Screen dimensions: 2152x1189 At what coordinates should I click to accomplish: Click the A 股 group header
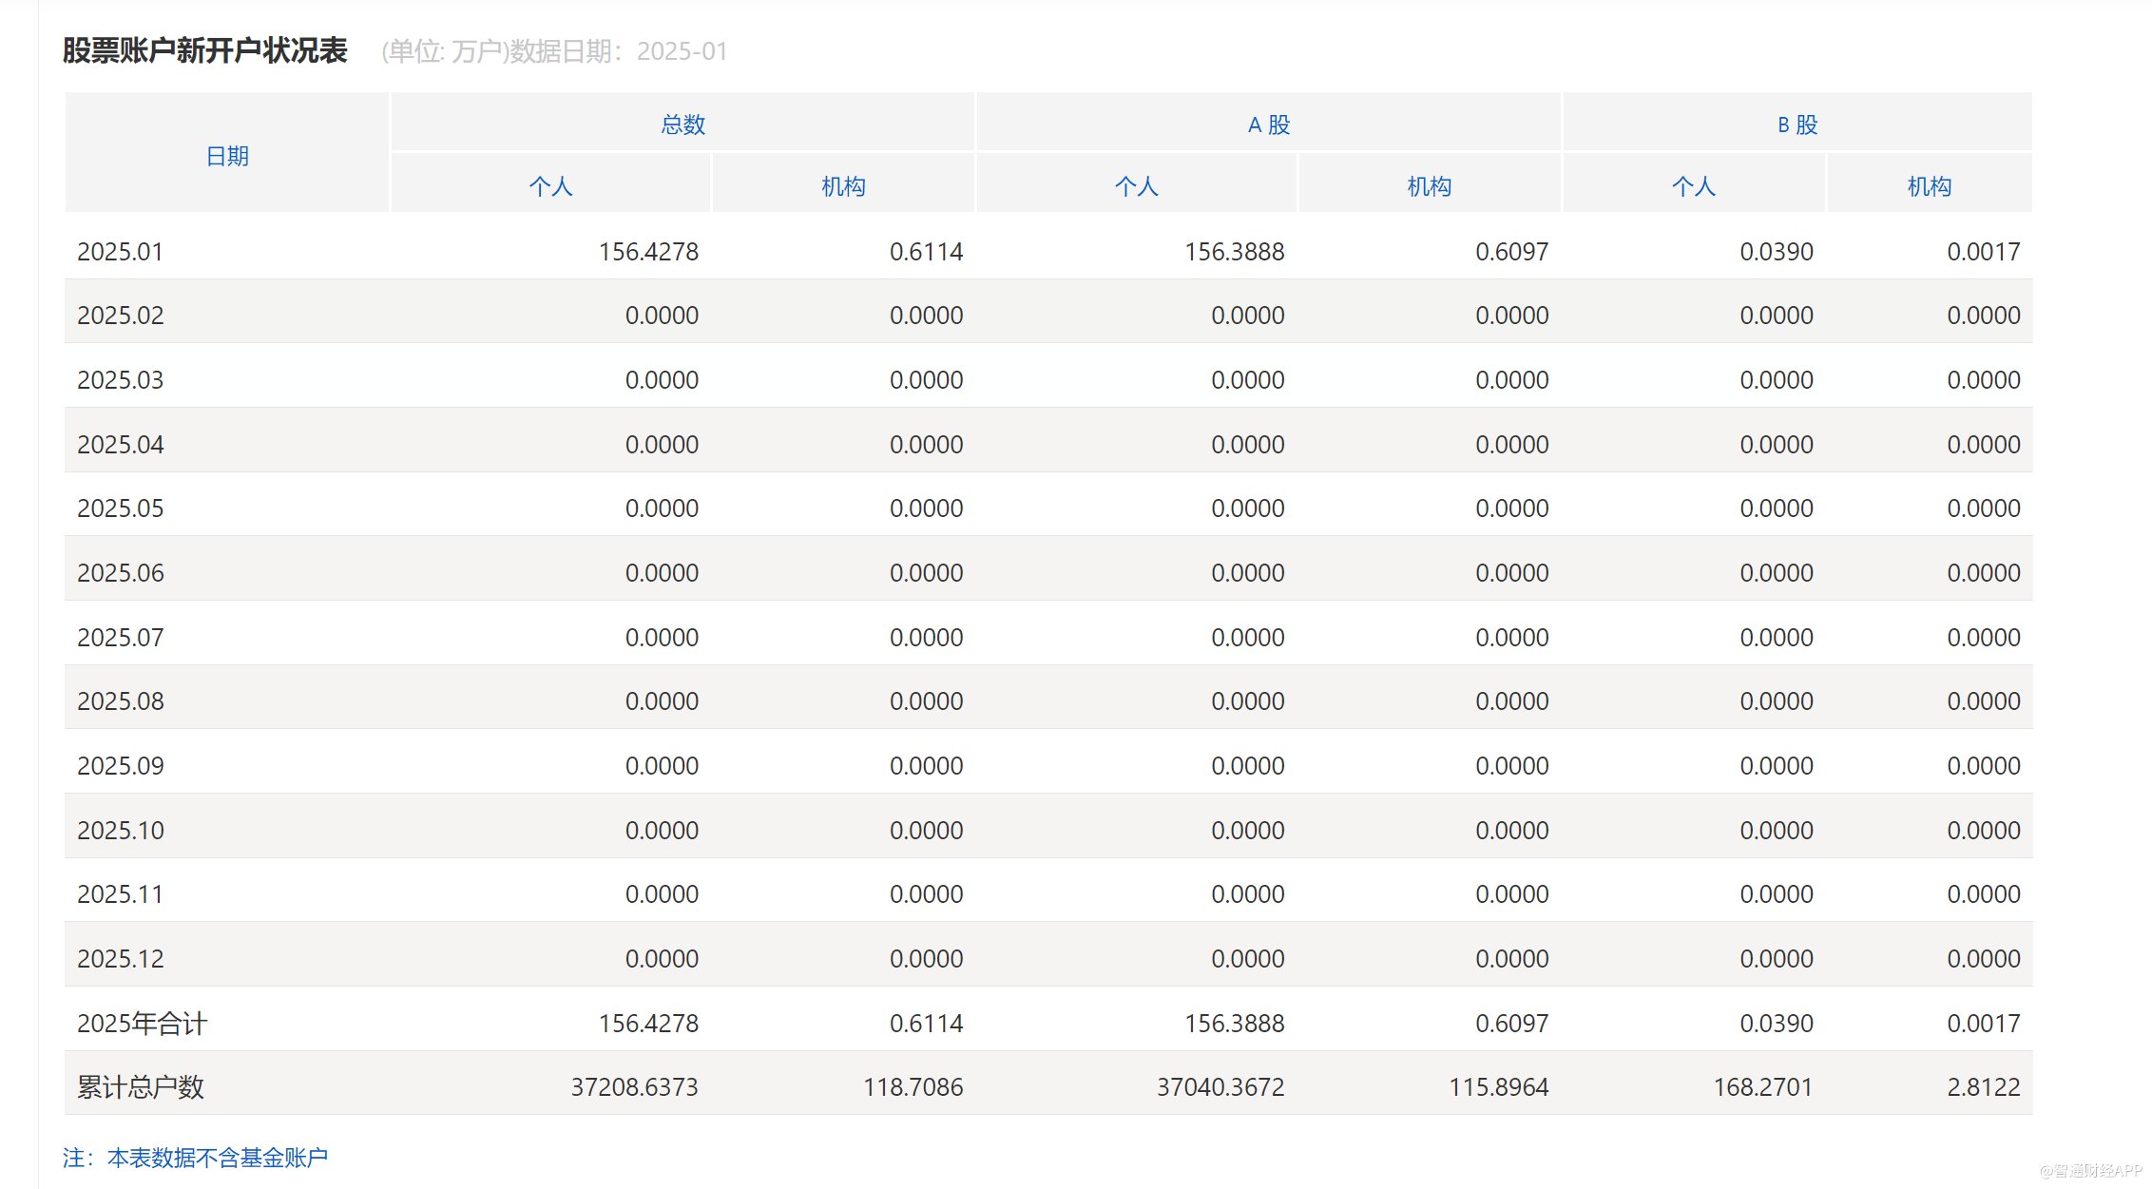coord(1268,125)
